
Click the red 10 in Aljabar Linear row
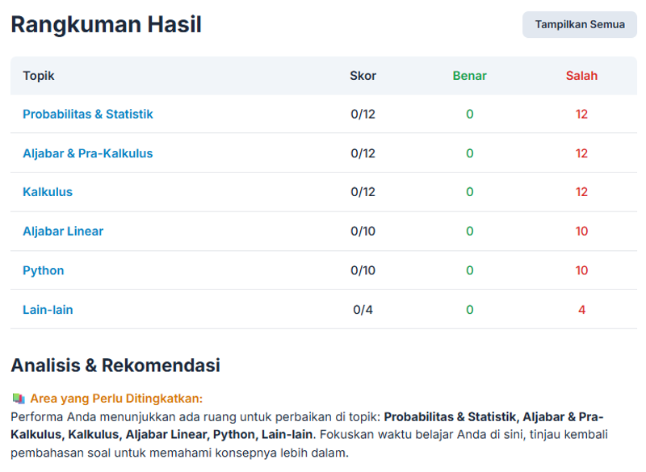tap(581, 232)
